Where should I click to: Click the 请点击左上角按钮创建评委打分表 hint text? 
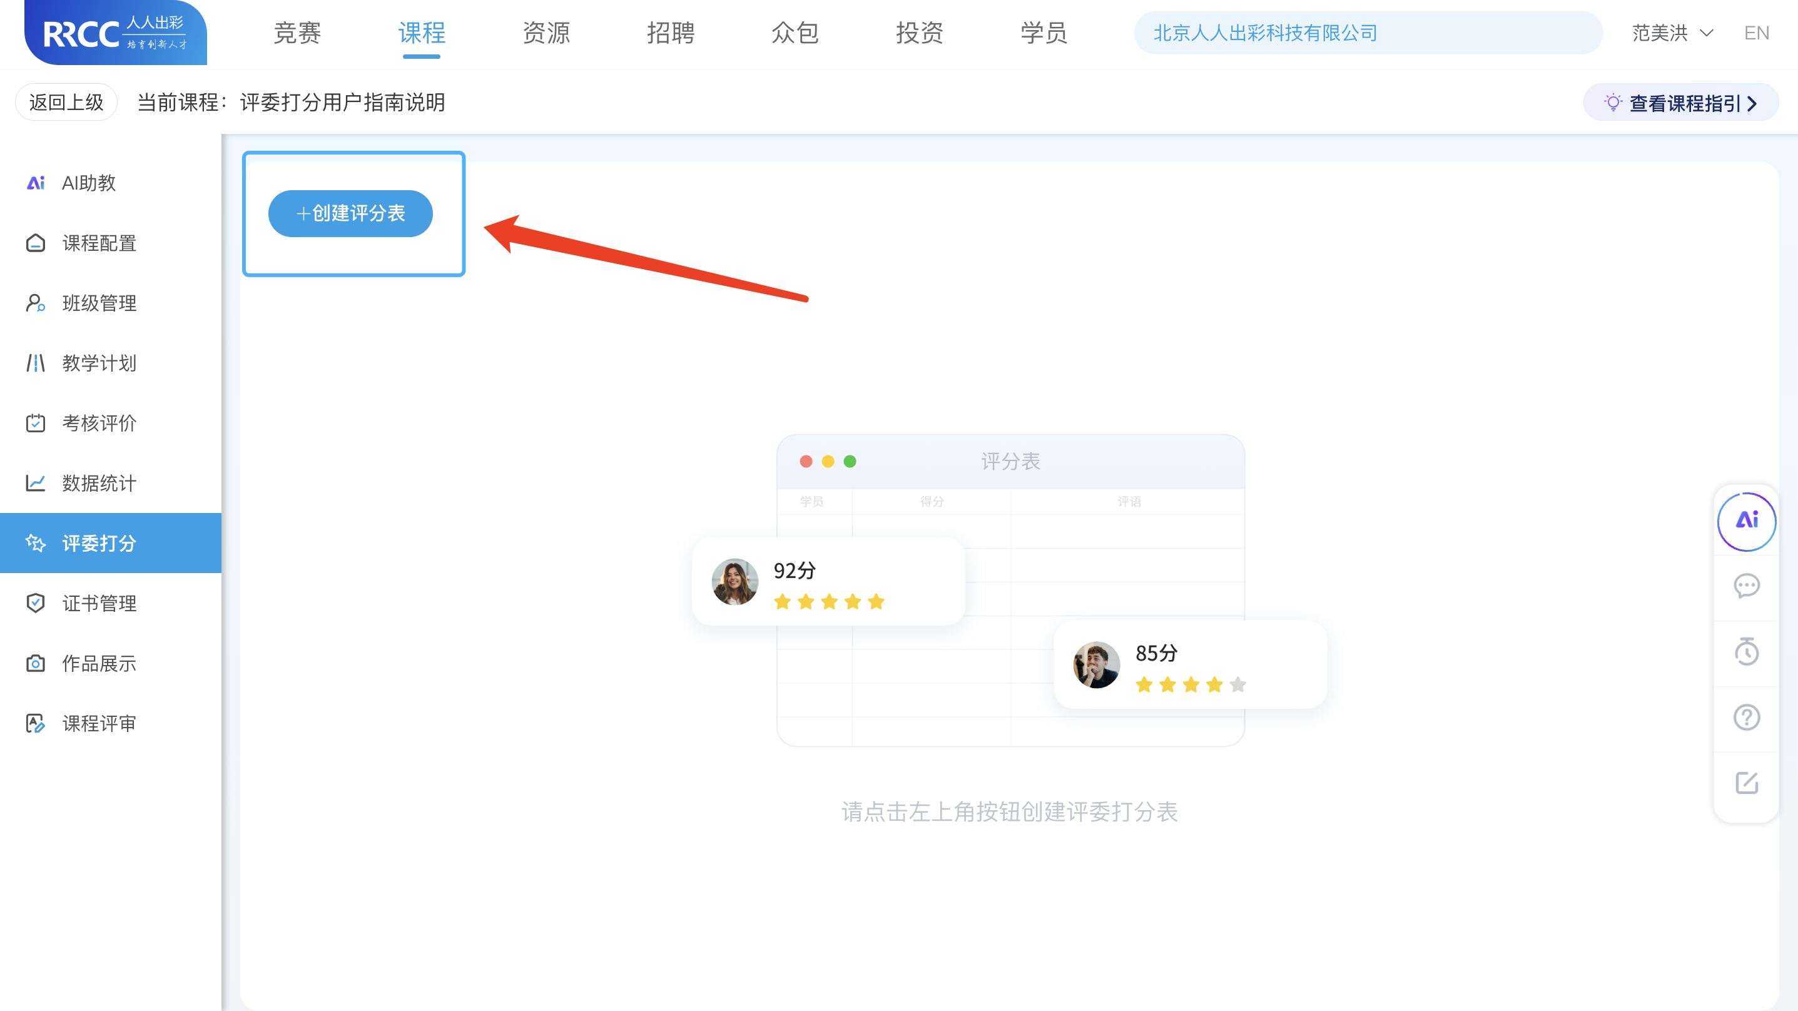click(x=1010, y=811)
